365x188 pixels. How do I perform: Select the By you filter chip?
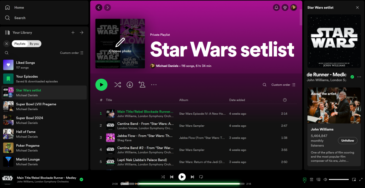point(34,44)
